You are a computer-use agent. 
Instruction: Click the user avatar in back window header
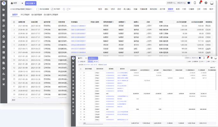(212, 3)
